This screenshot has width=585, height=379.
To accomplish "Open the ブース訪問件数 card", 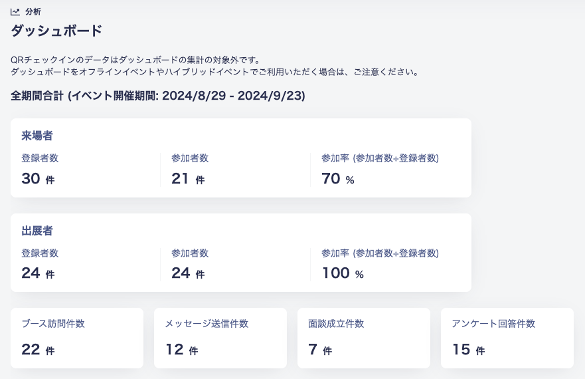I will (77, 338).
